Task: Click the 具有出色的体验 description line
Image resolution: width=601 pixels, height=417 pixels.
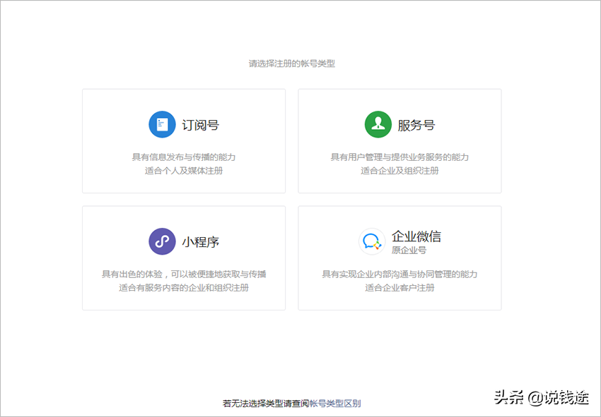Action: pos(184,274)
